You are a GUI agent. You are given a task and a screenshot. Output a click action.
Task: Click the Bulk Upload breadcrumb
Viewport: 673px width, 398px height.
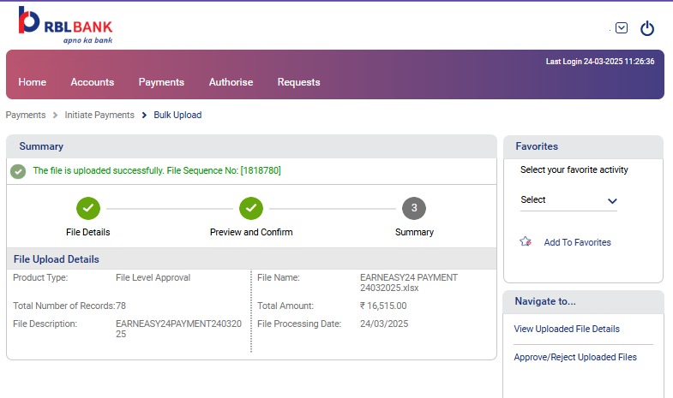[177, 115]
